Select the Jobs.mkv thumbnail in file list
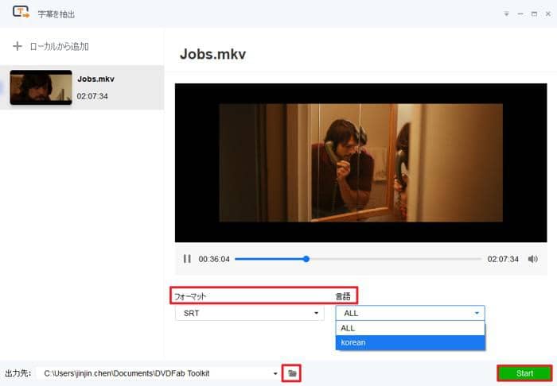Viewport: 557px width, 386px height. click(41, 87)
